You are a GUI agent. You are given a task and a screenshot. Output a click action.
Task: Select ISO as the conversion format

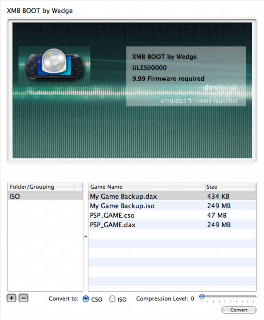112,299
